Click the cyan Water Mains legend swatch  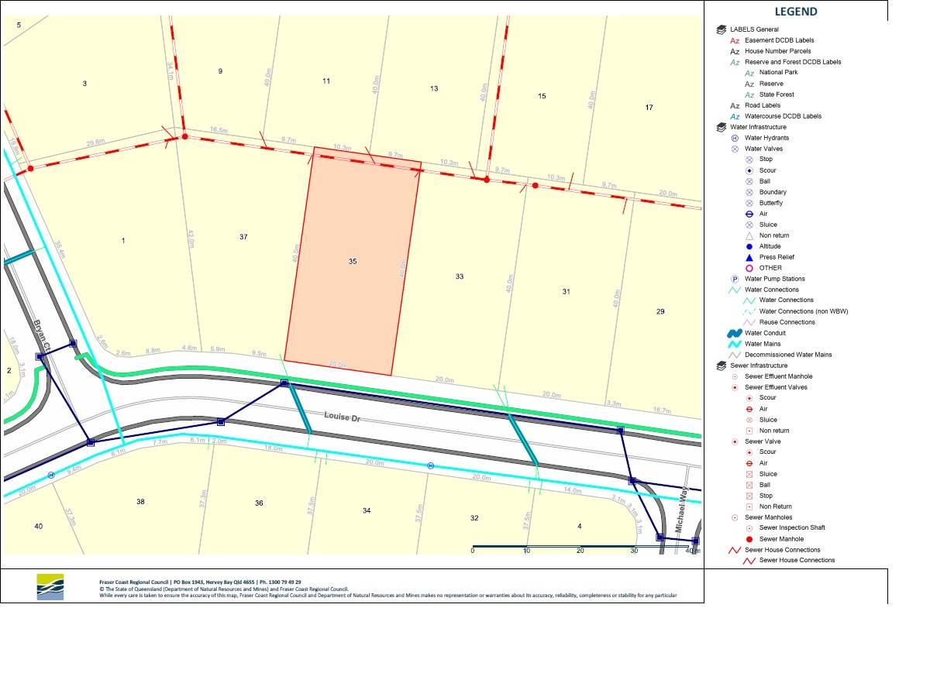coord(734,344)
